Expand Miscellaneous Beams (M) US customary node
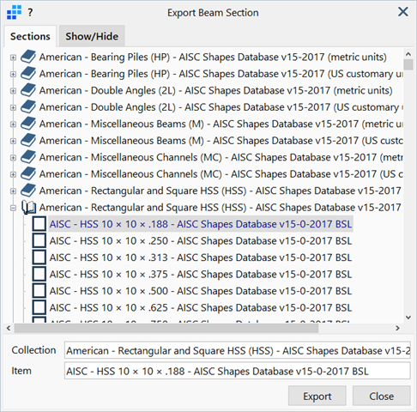 coord(13,141)
